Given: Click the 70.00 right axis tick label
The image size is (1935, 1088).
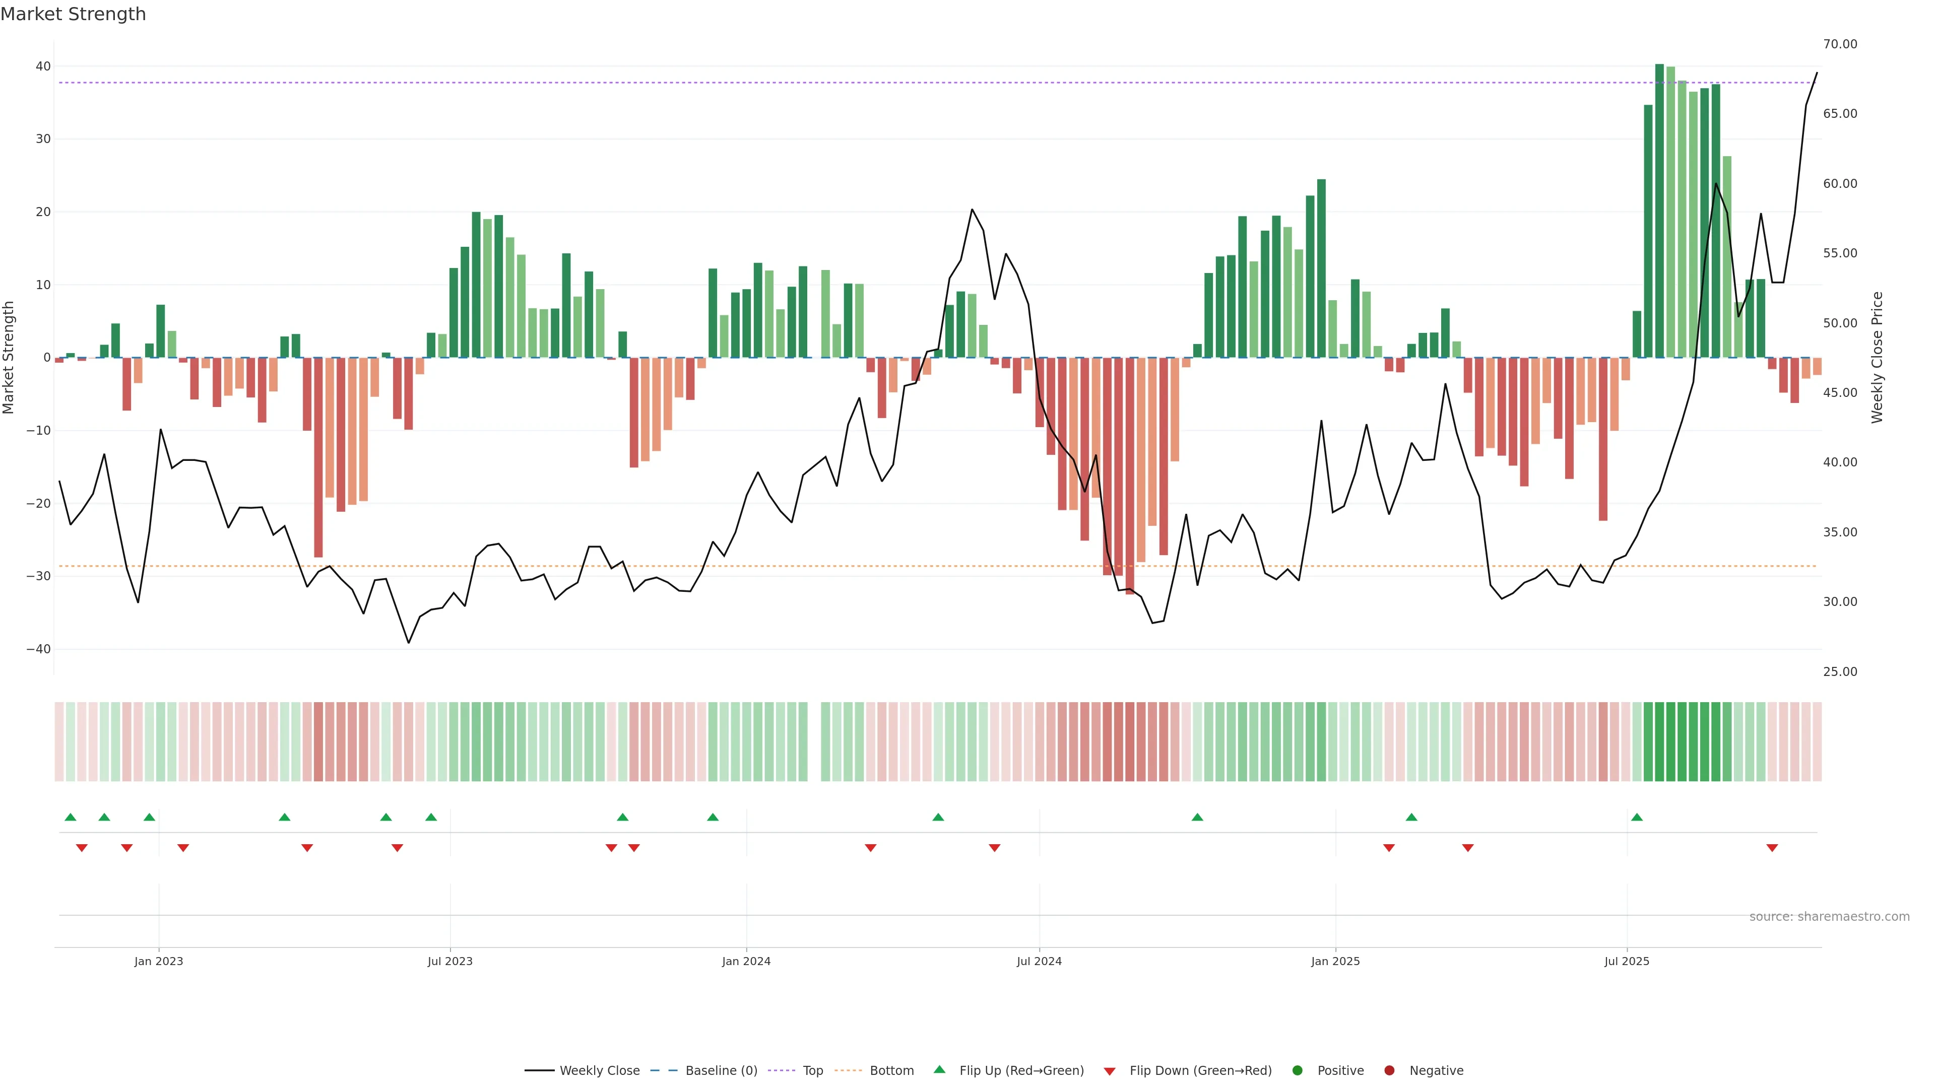Looking at the screenshot, I should (1840, 44).
